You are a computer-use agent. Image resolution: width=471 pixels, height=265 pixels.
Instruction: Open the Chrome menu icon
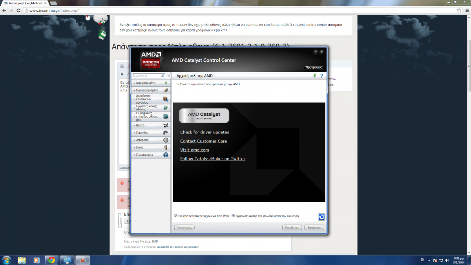point(466,10)
